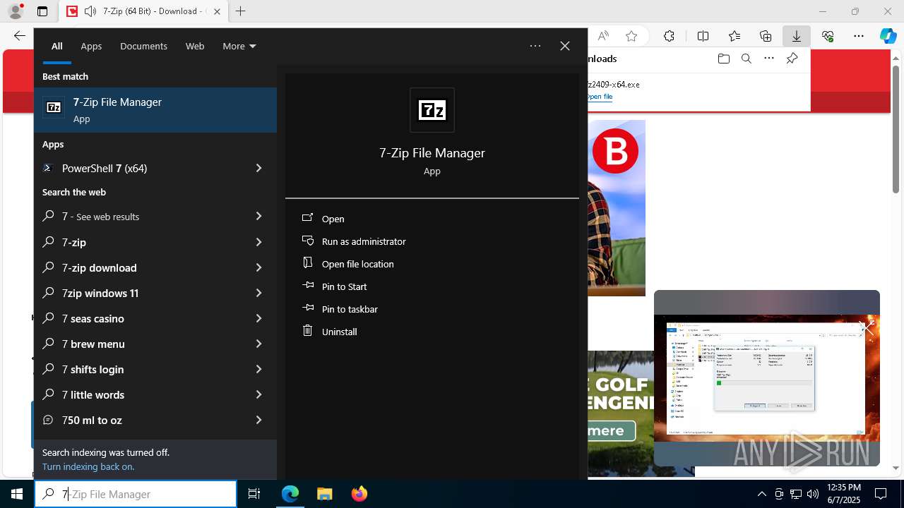The image size is (904, 508).
Task: Expand the 7-zip suggestion arrow
Action: (x=258, y=242)
